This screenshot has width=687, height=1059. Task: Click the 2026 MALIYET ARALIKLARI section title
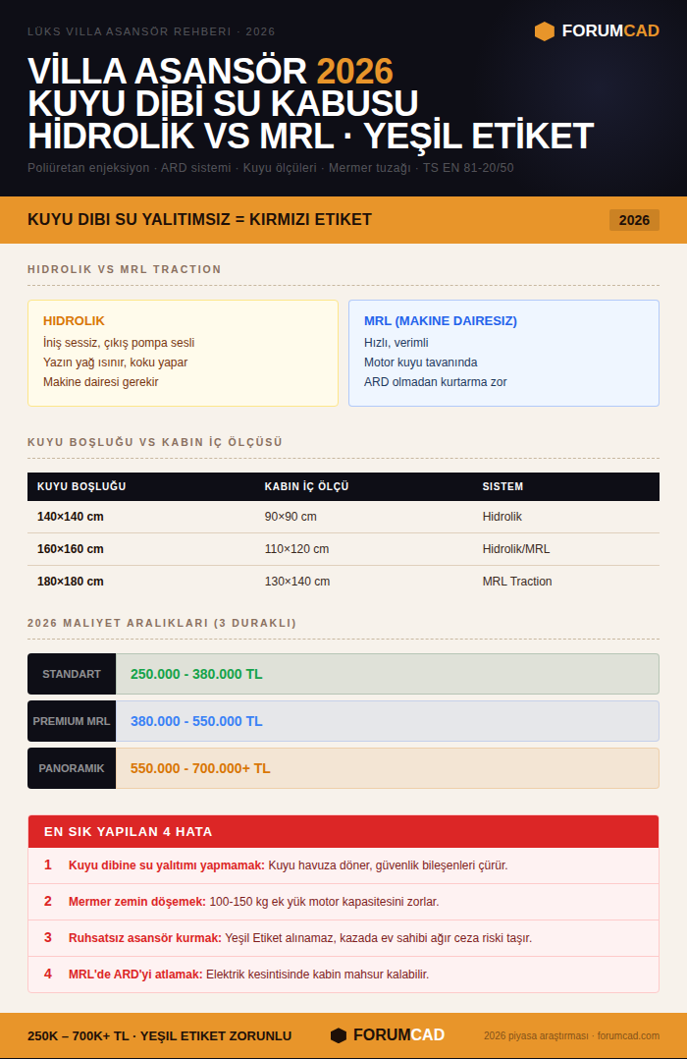click(162, 624)
